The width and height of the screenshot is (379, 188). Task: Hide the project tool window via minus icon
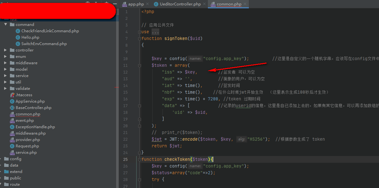coord(115,4)
